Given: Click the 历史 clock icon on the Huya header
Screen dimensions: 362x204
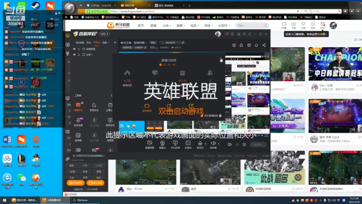Looking at the screenshot, I should 313,25.
